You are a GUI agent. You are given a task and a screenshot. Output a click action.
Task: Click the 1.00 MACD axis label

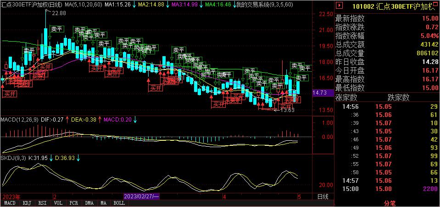328,123
